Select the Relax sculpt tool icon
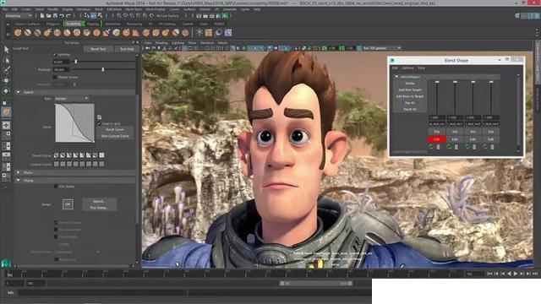541x304 pixels. click(37, 33)
